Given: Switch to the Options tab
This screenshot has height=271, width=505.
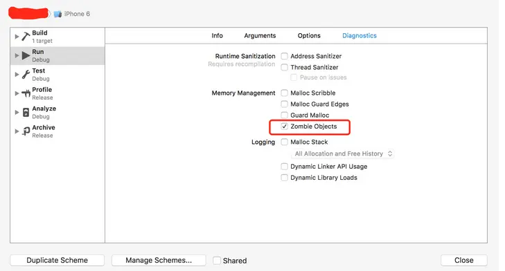Looking at the screenshot, I should point(309,36).
